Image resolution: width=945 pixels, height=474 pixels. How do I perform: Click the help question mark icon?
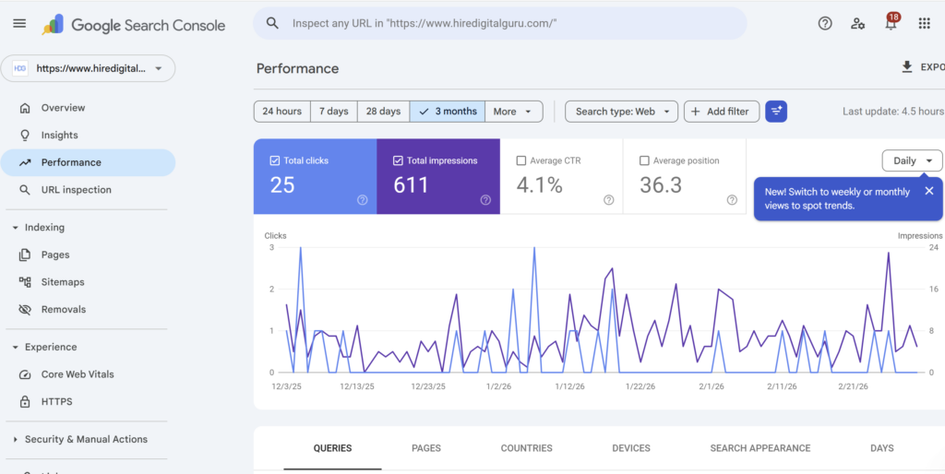(x=825, y=24)
